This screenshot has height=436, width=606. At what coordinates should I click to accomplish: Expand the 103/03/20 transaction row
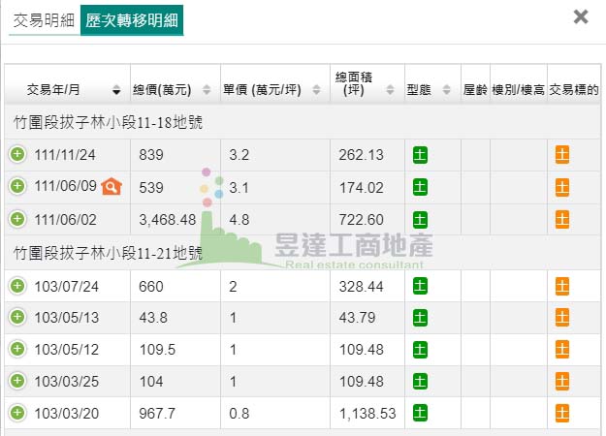point(17,413)
